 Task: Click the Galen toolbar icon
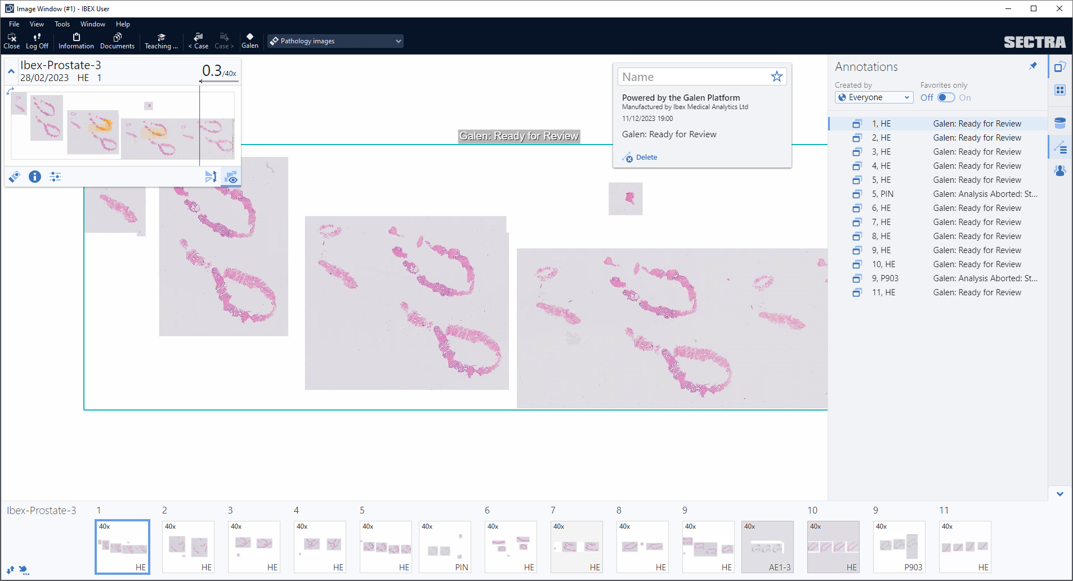pyautogui.click(x=249, y=40)
